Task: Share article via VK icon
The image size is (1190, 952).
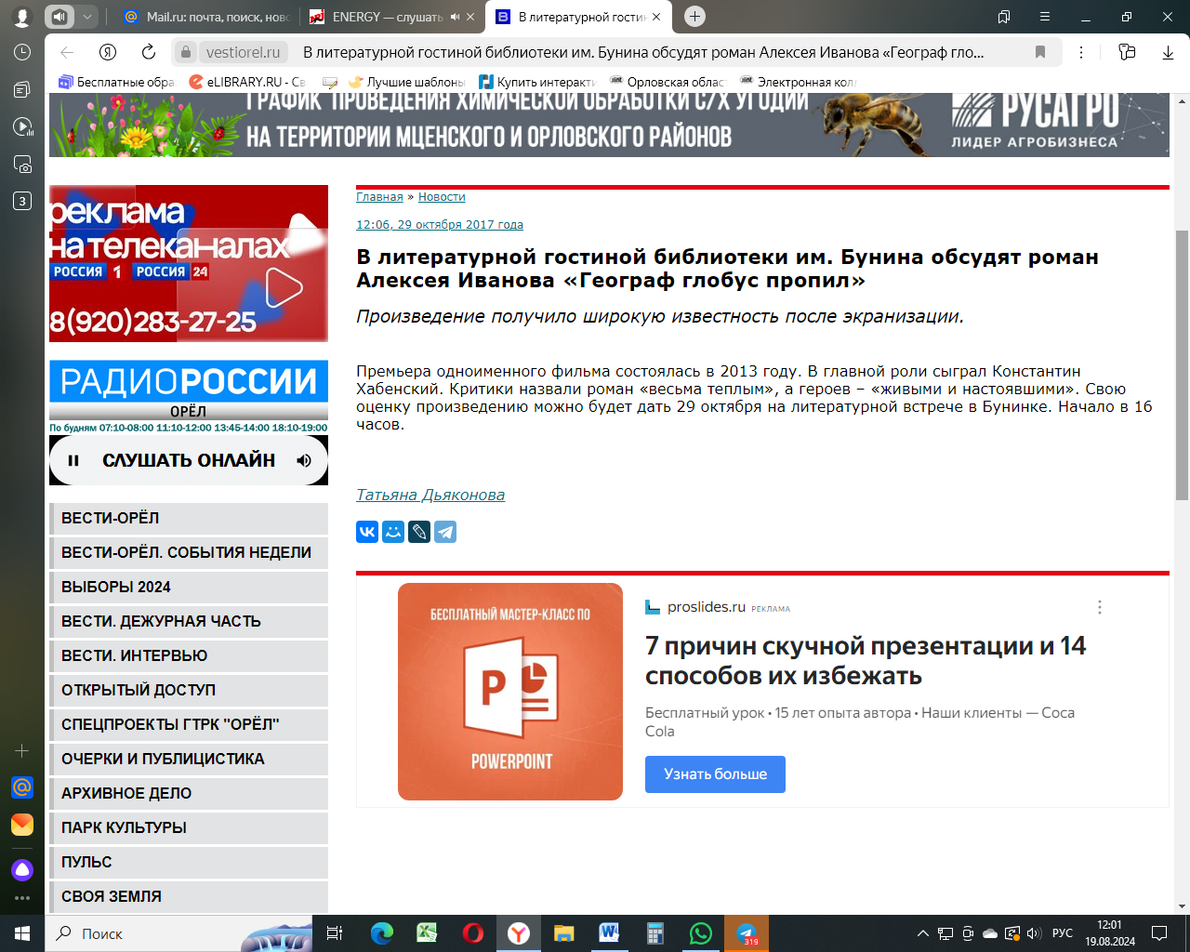Action: (x=367, y=532)
